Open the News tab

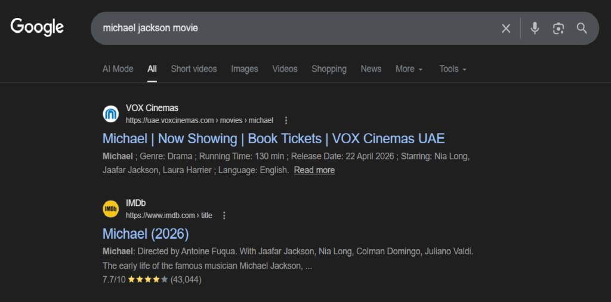[371, 69]
